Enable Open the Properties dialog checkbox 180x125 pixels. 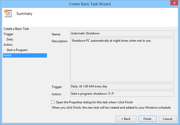[x=53, y=102]
